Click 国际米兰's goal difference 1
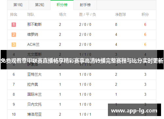 pyautogui.click(x=116, y=94)
